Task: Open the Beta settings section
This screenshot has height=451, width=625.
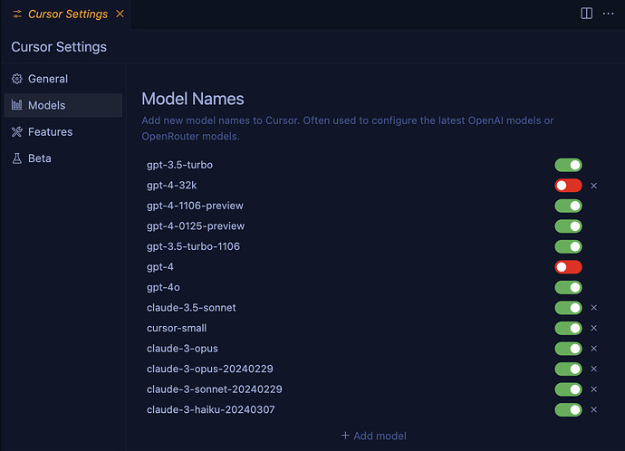Action: (63, 158)
